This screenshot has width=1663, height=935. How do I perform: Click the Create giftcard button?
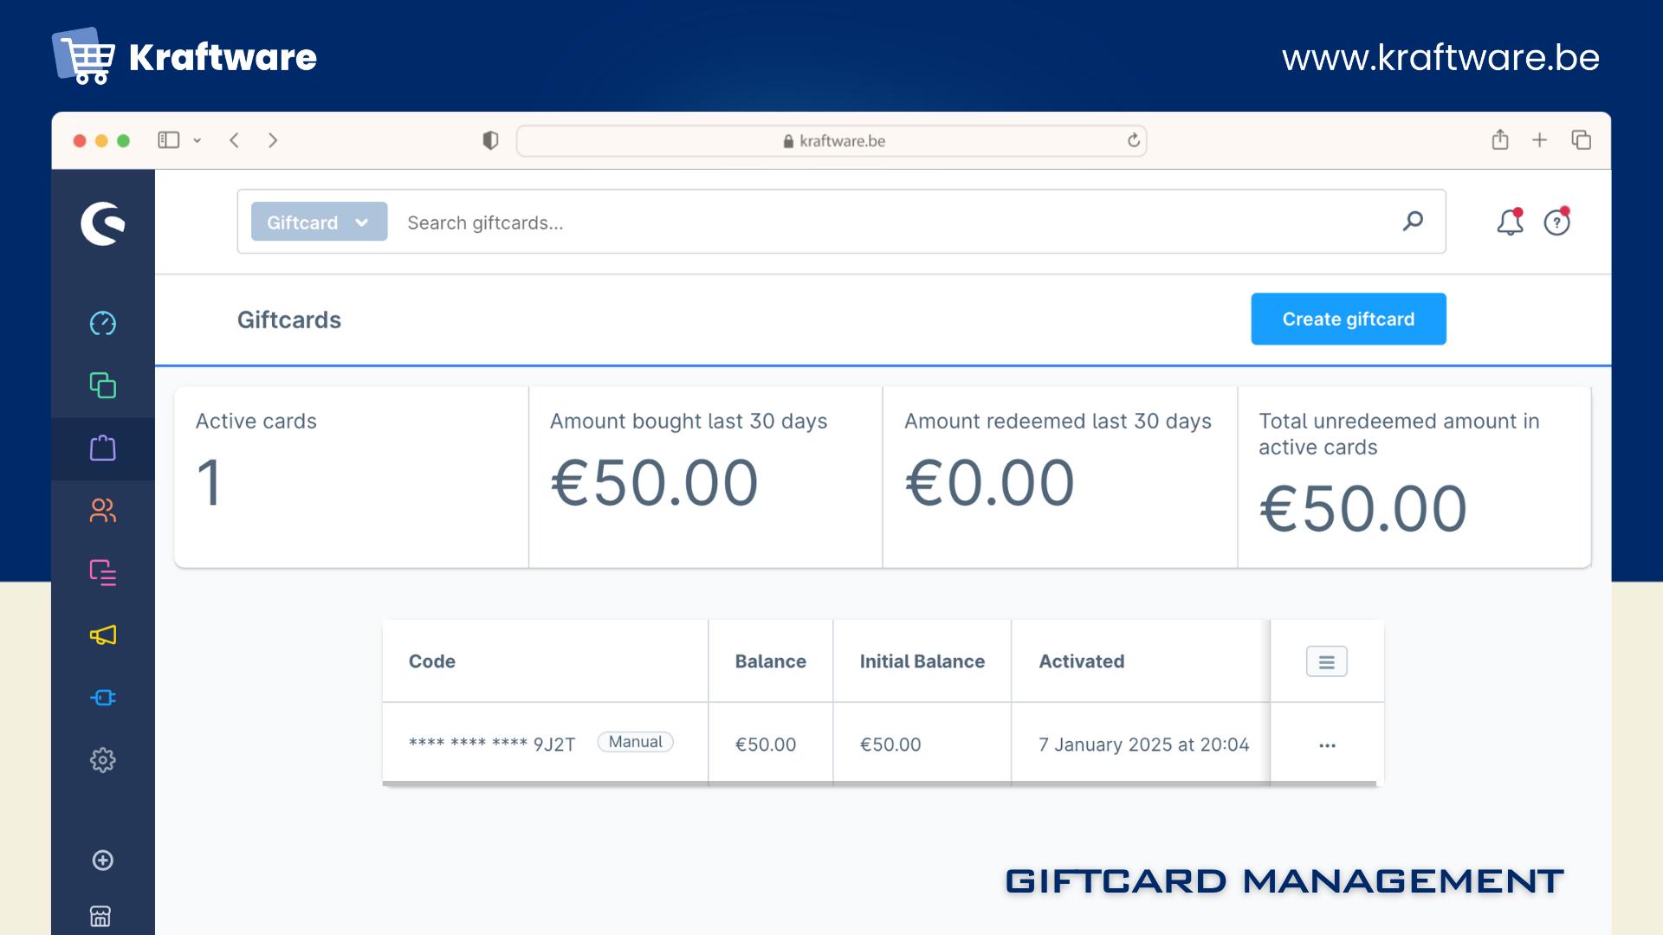tap(1348, 319)
